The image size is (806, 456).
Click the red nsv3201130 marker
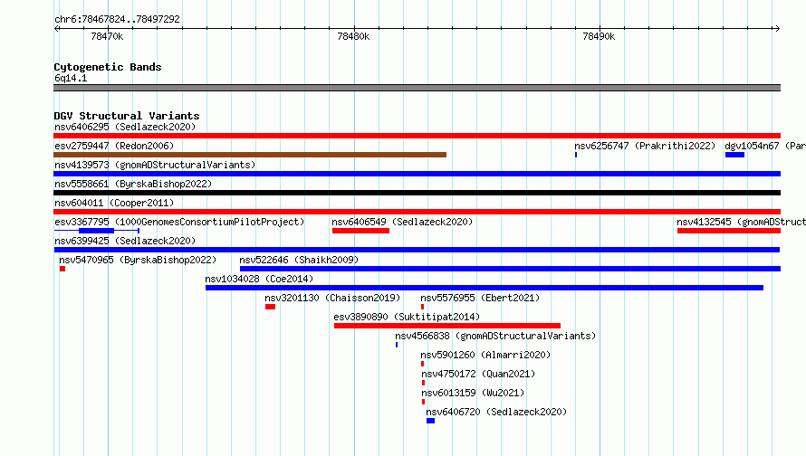271,307
